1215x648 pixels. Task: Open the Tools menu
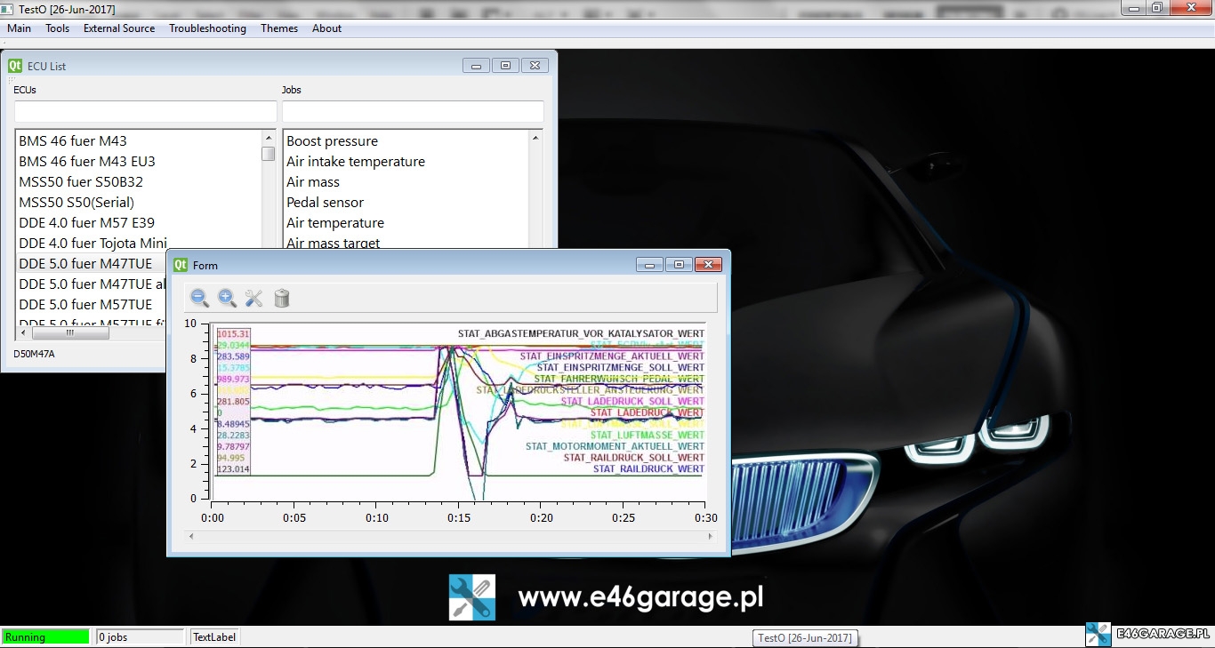click(x=57, y=28)
